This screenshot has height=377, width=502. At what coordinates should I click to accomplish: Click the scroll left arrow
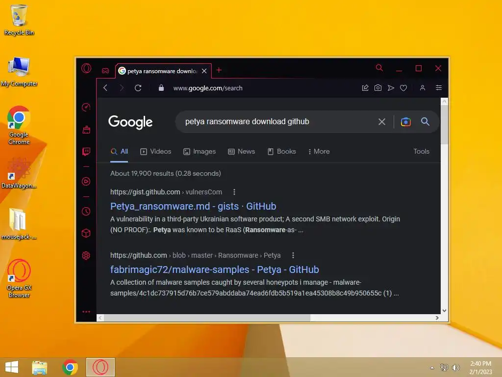[100, 318]
